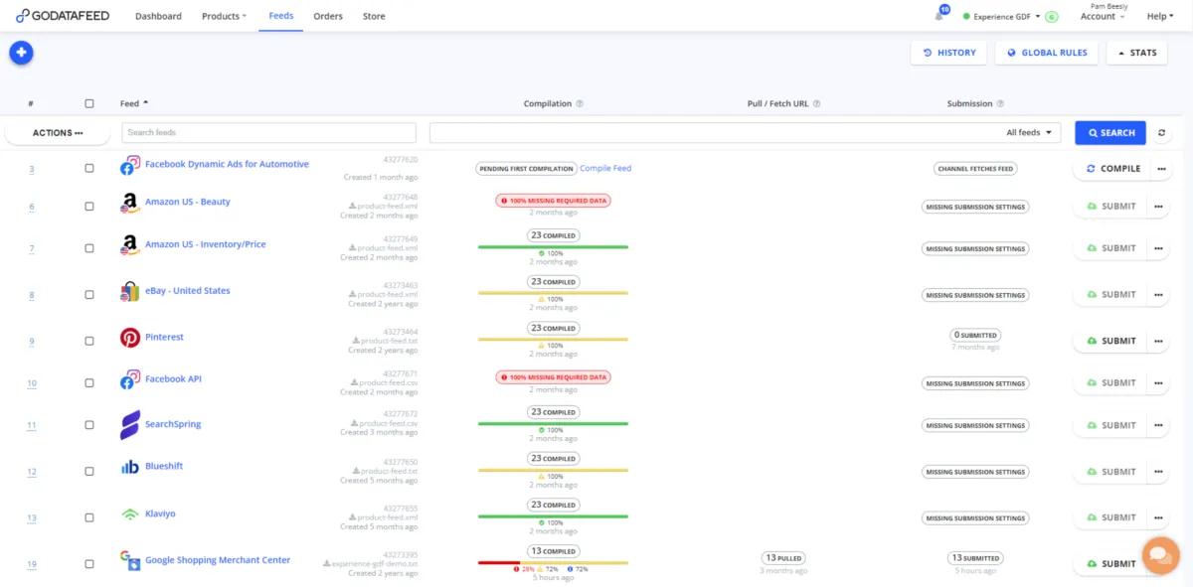The width and height of the screenshot is (1193, 587).
Task: Click the Google Shopping Merchant Center icon
Action: tap(129, 561)
